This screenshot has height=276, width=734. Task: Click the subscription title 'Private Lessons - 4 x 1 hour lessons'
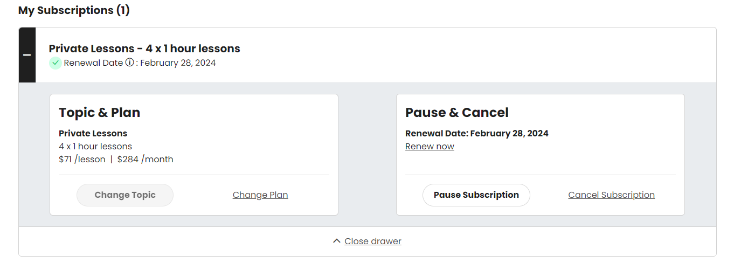(x=144, y=49)
